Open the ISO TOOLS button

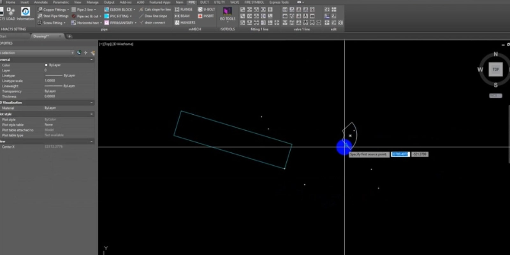pyautogui.click(x=228, y=15)
